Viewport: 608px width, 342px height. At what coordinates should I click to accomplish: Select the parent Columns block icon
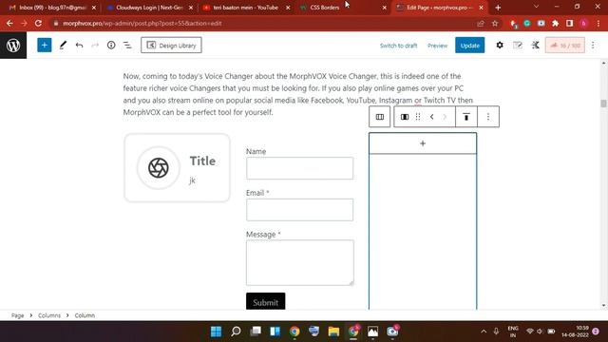(x=380, y=117)
